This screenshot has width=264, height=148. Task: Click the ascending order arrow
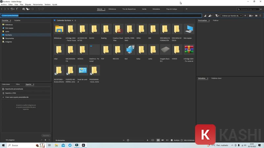tap(245, 15)
